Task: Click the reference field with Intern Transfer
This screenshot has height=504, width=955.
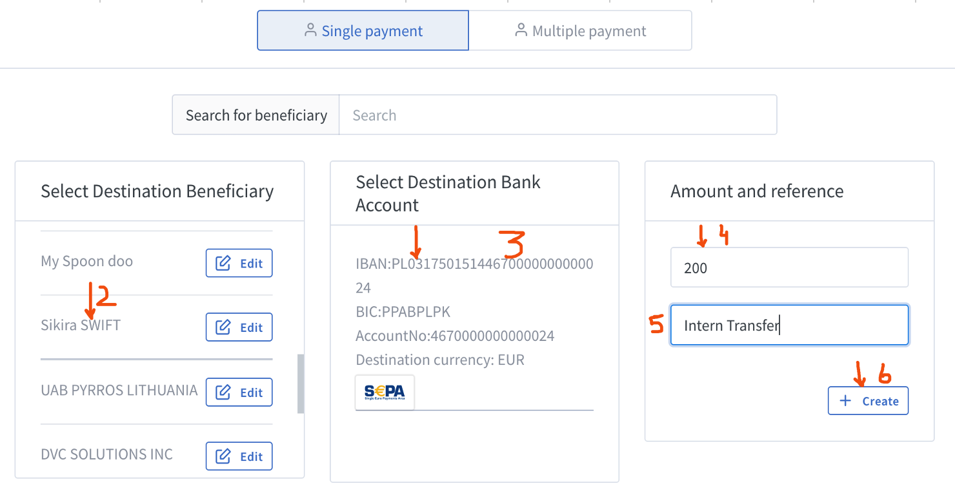Action: click(x=789, y=325)
